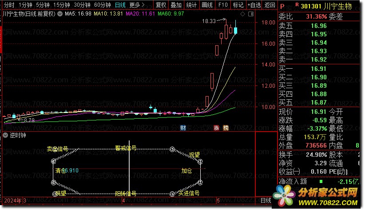Image resolution: width=365 pixels, height=210 pixels.
Task: Click the 返回 back button
Action: [270, 5]
